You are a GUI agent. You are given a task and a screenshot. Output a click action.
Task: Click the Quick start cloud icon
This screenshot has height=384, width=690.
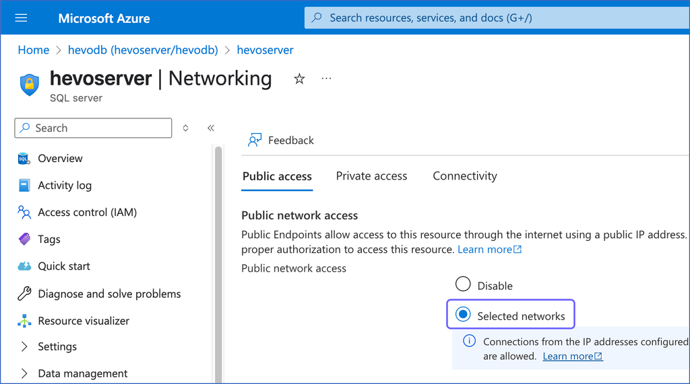tap(25, 266)
